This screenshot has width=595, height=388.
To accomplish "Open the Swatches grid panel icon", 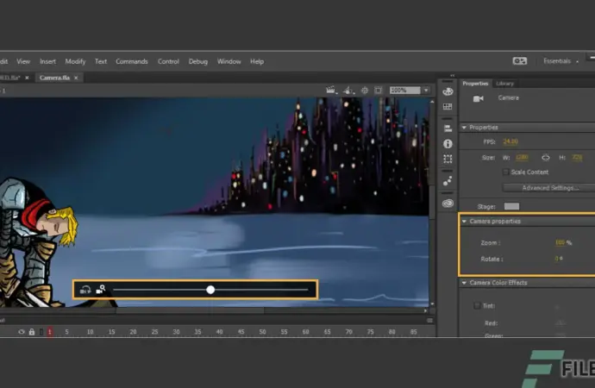I will 448,107.
